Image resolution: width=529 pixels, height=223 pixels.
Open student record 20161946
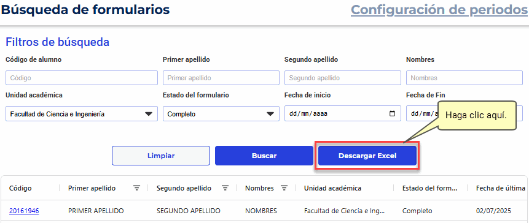click(24, 211)
